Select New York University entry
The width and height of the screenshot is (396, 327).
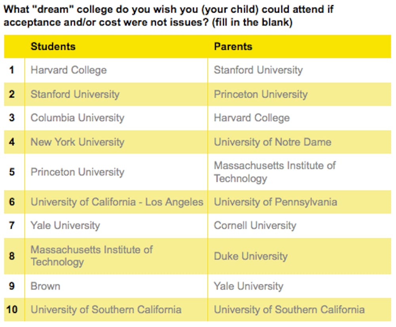click(x=77, y=142)
